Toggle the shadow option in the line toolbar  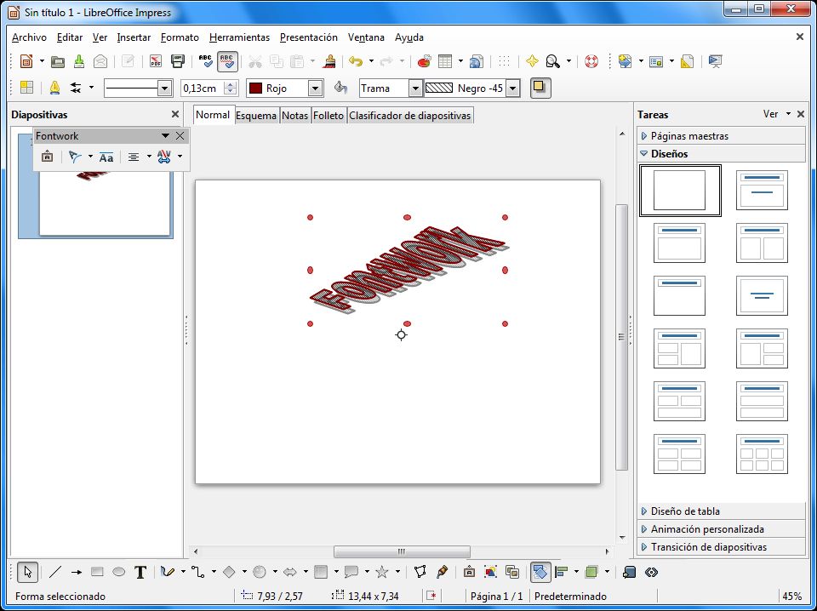coord(540,88)
